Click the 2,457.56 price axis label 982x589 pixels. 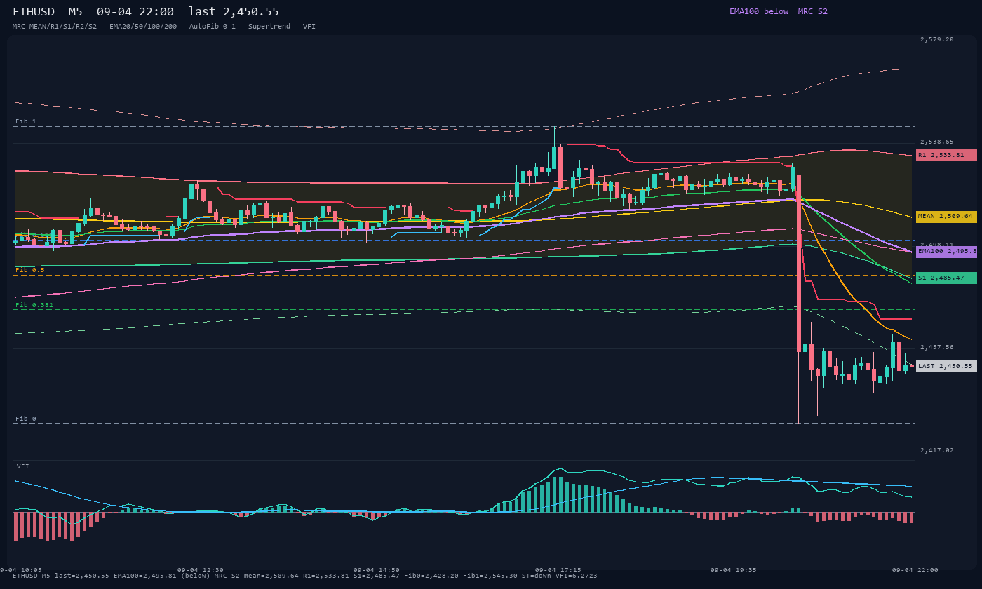tap(937, 347)
